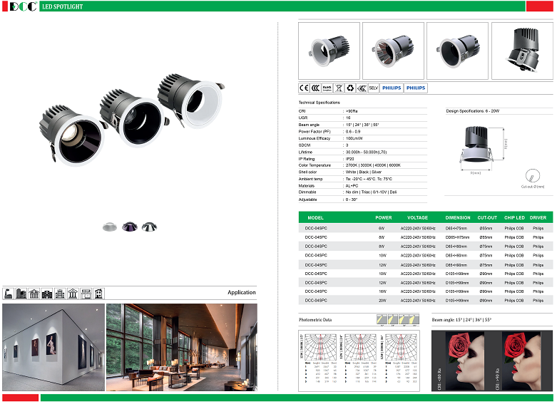Viewport: 557px width, 404px height.
Task: Click the 'Beam angle: 15° | 24° | 36° | 55°' caption
Action: click(x=461, y=320)
